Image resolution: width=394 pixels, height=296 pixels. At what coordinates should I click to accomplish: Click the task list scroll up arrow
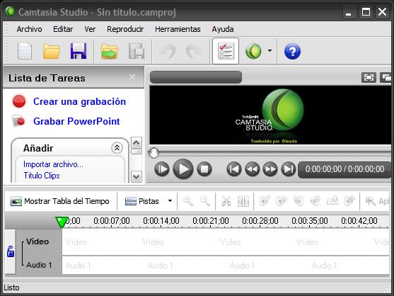coord(137,143)
